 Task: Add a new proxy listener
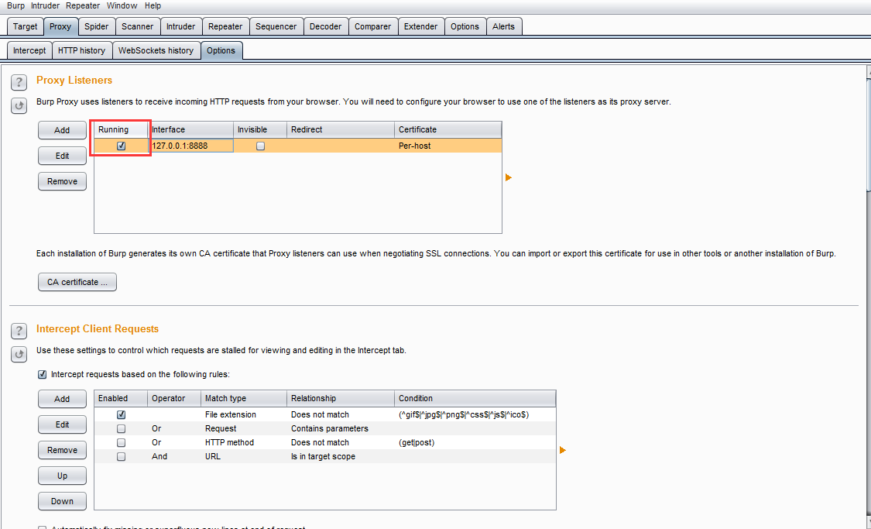pyautogui.click(x=62, y=131)
